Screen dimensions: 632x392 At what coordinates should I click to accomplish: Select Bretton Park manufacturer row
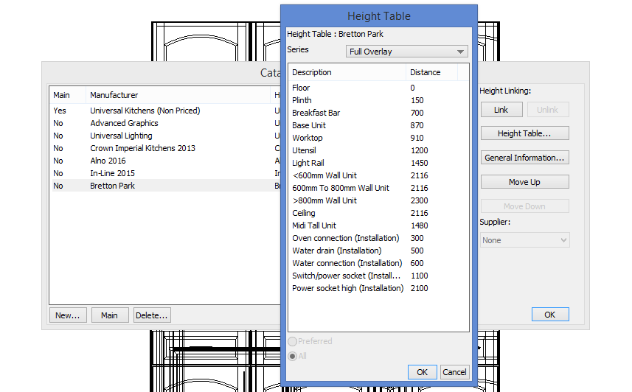166,186
